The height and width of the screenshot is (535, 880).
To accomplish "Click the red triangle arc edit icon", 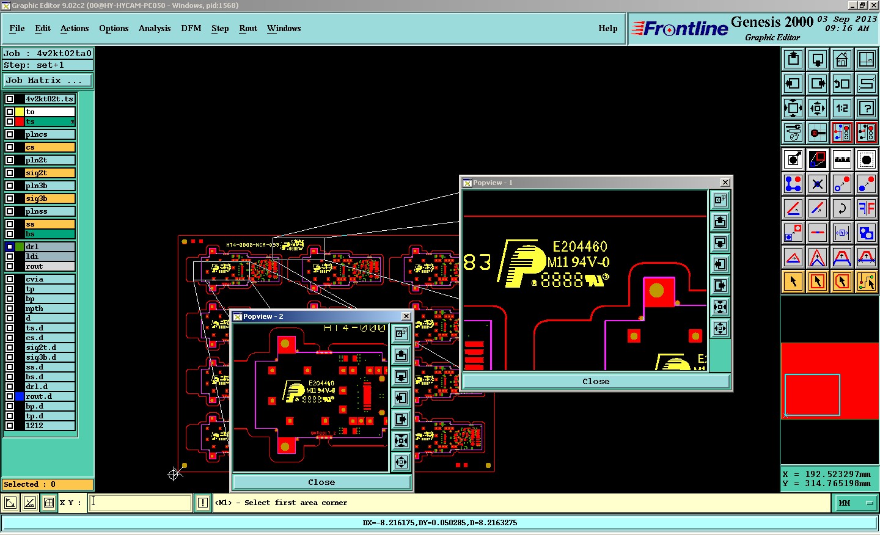I will click(793, 257).
